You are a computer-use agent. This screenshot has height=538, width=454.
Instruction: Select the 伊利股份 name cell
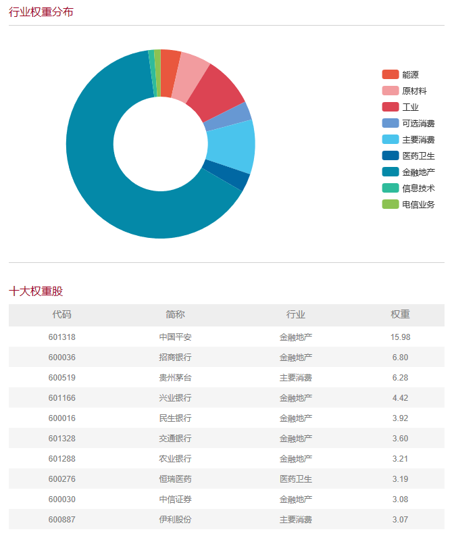click(x=175, y=519)
